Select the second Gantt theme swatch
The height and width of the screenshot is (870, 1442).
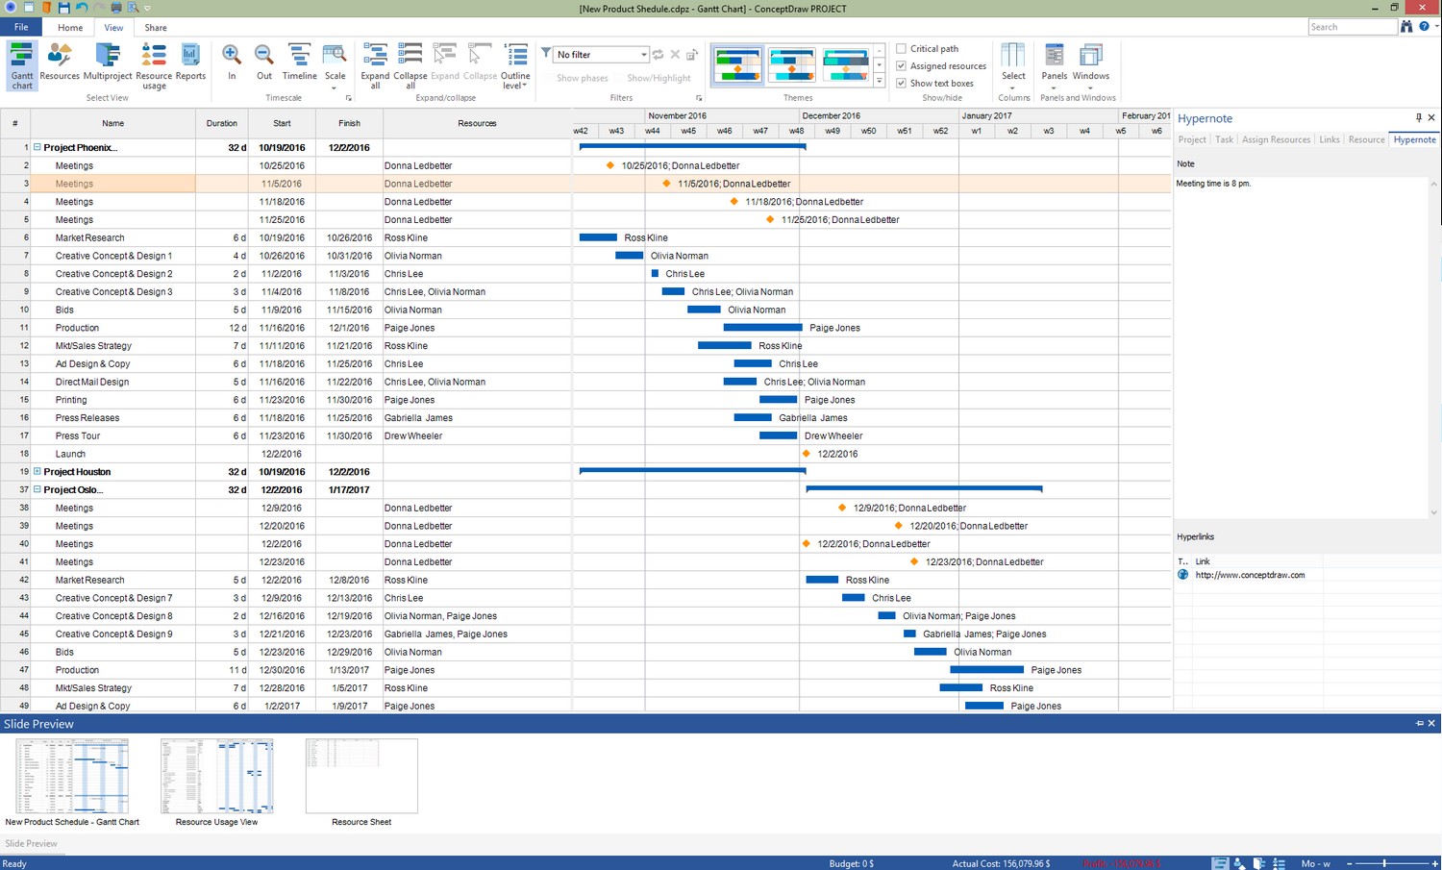(791, 64)
